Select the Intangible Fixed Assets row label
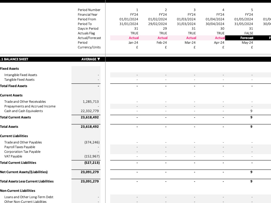 [21, 75]
